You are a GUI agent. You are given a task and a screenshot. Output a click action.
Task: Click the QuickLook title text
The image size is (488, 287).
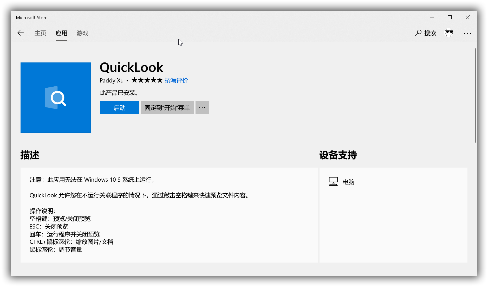tap(131, 68)
